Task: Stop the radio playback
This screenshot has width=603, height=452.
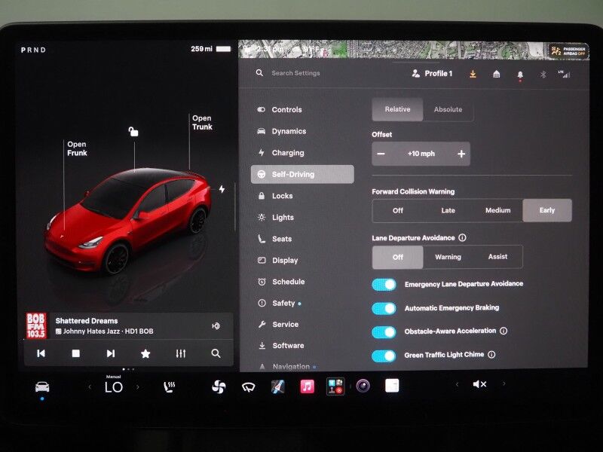Action: (76, 353)
